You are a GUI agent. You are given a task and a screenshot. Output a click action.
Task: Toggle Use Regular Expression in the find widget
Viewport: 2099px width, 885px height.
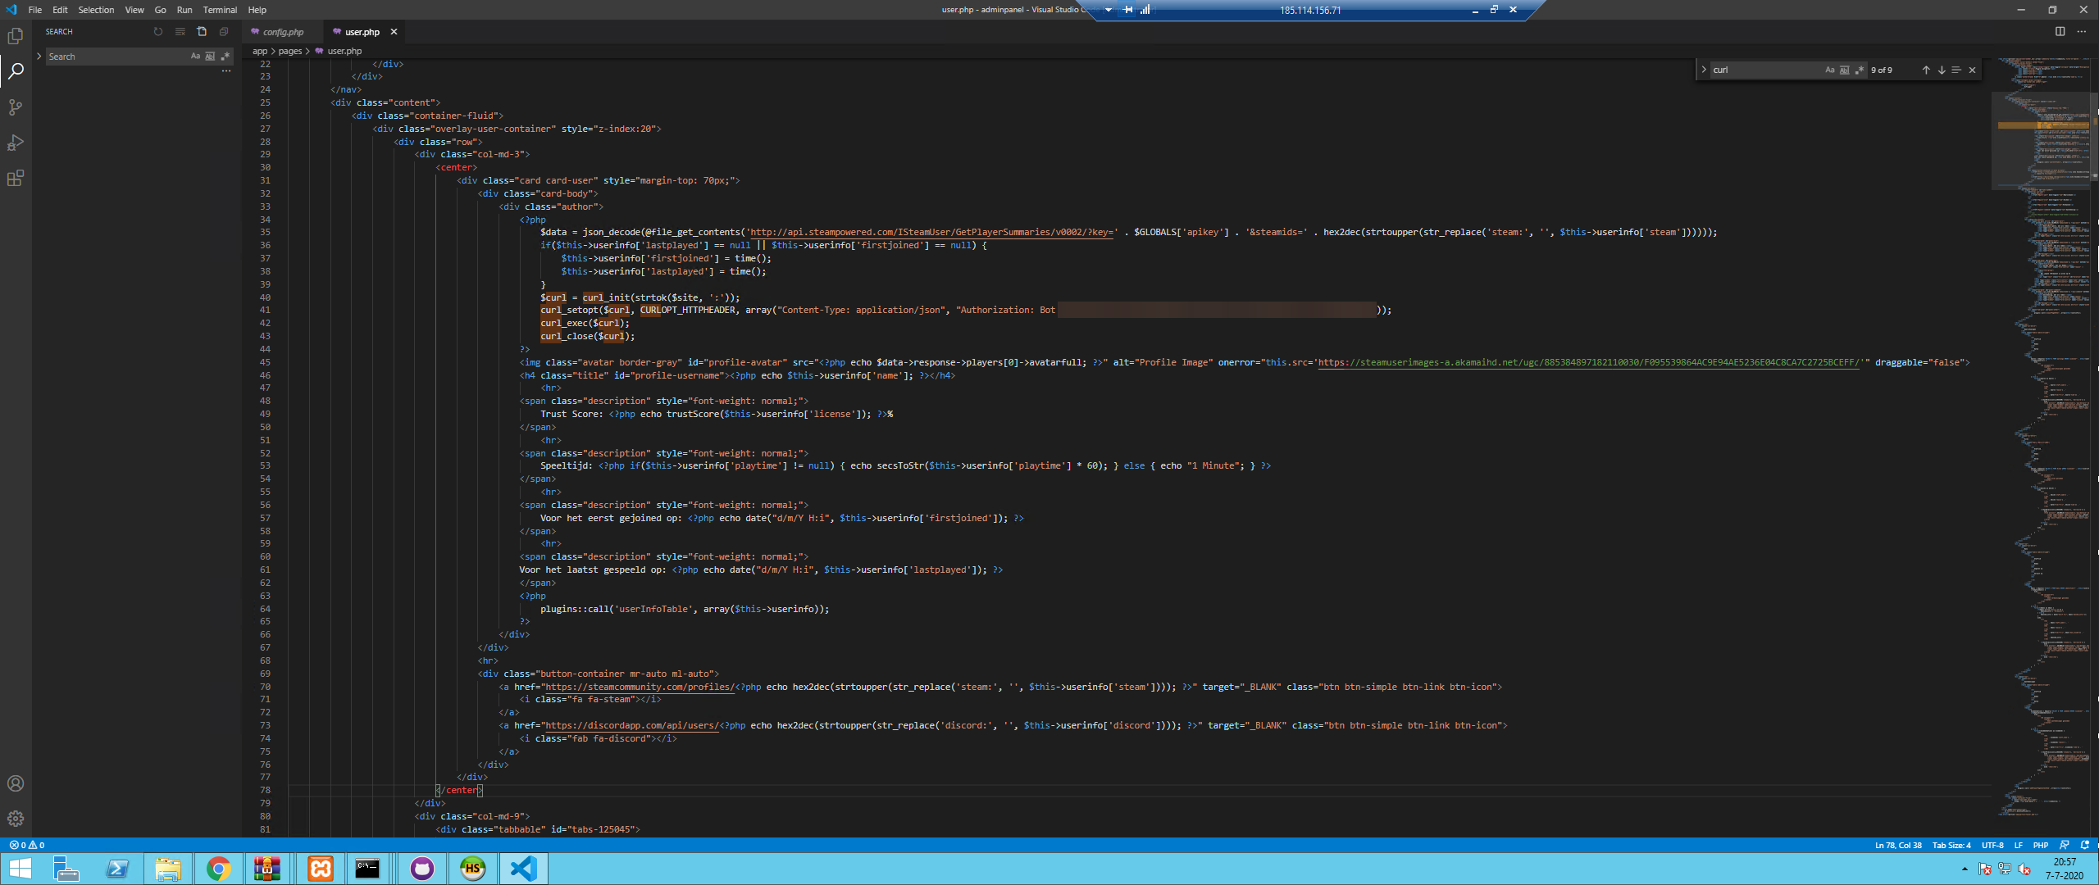coord(1860,70)
